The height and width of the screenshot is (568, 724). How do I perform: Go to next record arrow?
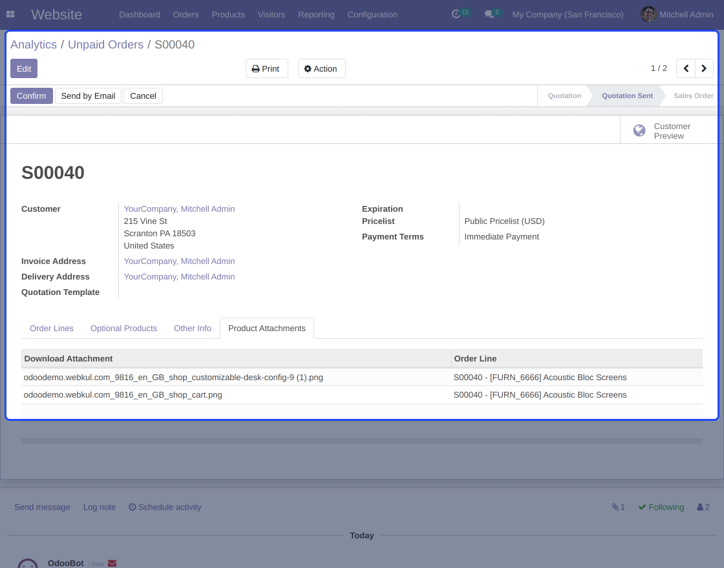(704, 68)
